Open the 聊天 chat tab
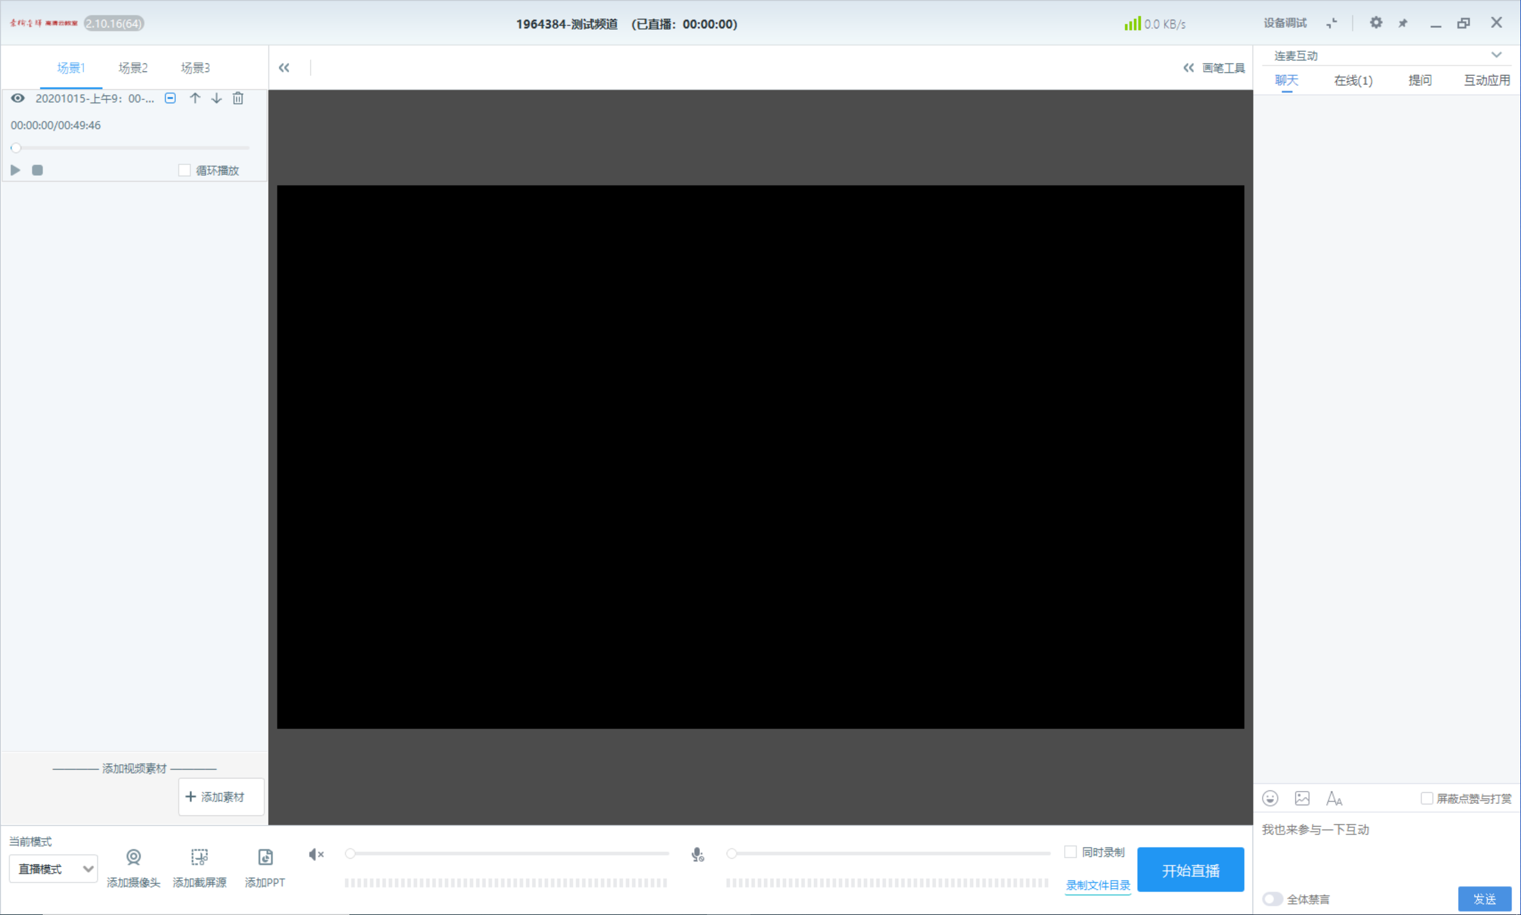The width and height of the screenshot is (1521, 915). coord(1287,80)
